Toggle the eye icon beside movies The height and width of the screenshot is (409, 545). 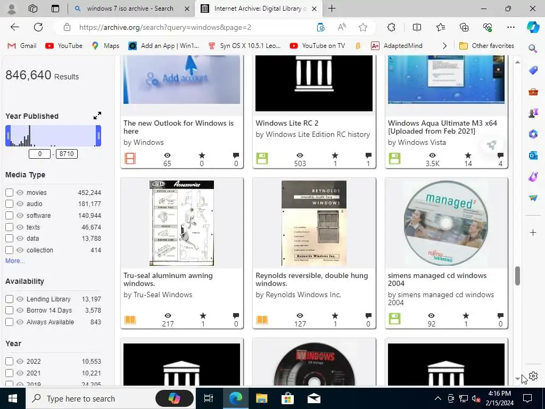pos(20,192)
